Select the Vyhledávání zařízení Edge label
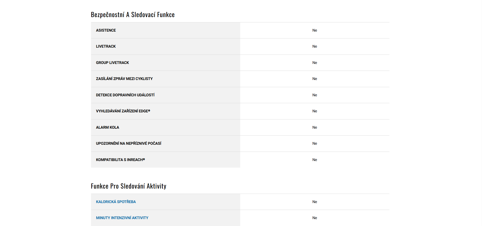This screenshot has width=482, height=226. (x=123, y=111)
